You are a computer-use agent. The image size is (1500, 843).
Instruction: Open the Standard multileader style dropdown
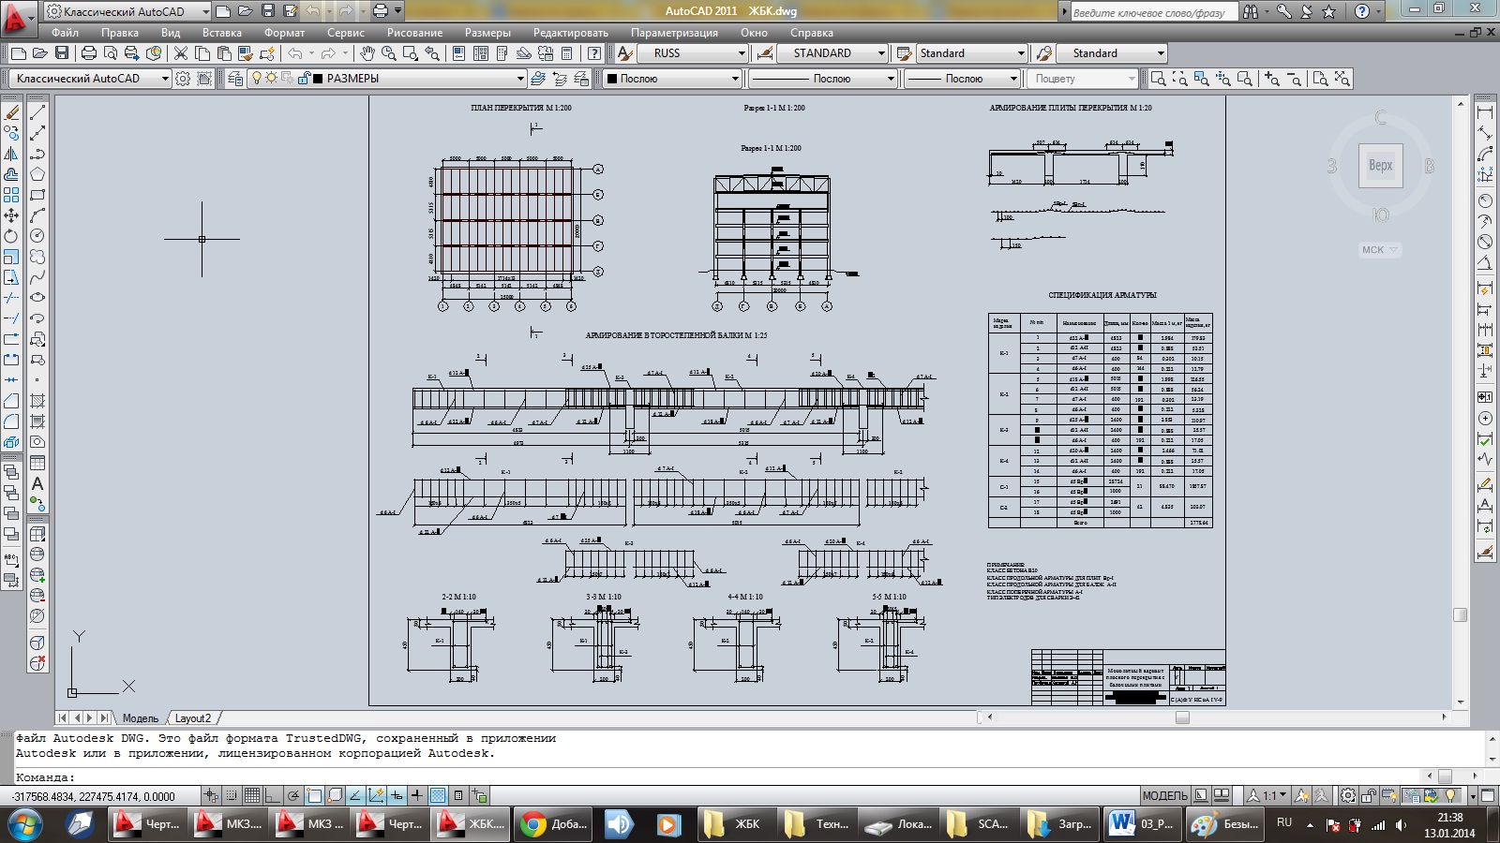tap(1161, 53)
